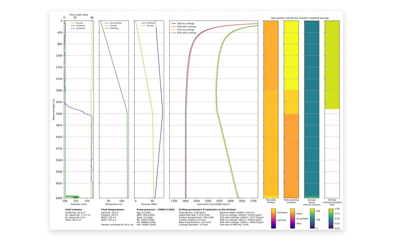This screenshot has width=393, height=241.
Task: Click the 0 to 200 velocity colorbar
Action: (312, 218)
